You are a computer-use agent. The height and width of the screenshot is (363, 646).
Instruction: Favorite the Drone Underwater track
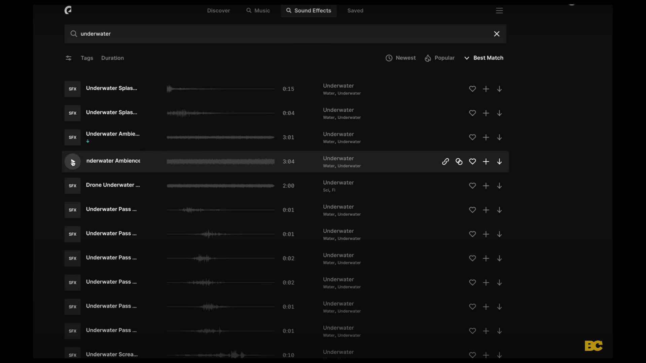pyautogui.click(x=472, y=186)
